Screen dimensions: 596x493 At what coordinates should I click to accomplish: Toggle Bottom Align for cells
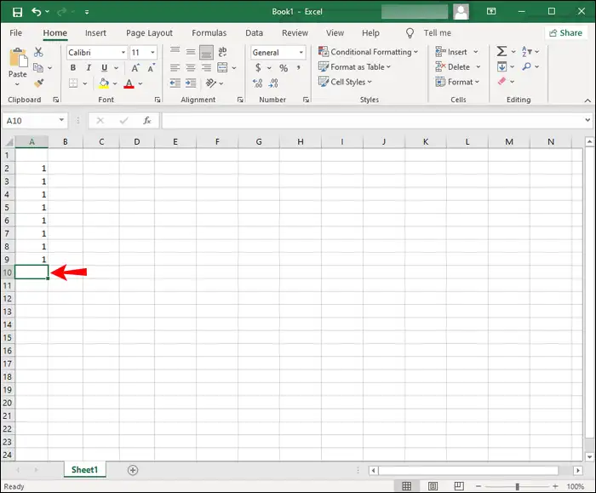click(x=206, y=53)
